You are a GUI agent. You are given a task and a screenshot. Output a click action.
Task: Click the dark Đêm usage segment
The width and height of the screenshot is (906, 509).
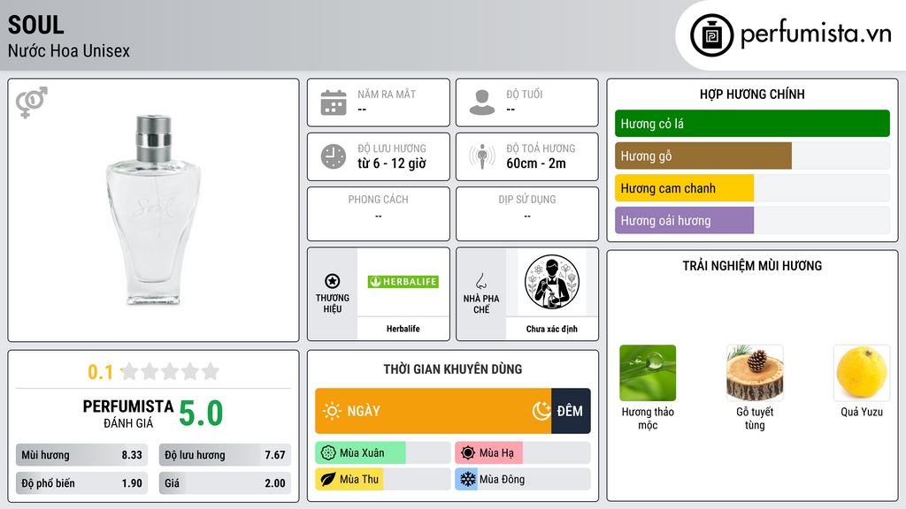[x=571, y=411]
